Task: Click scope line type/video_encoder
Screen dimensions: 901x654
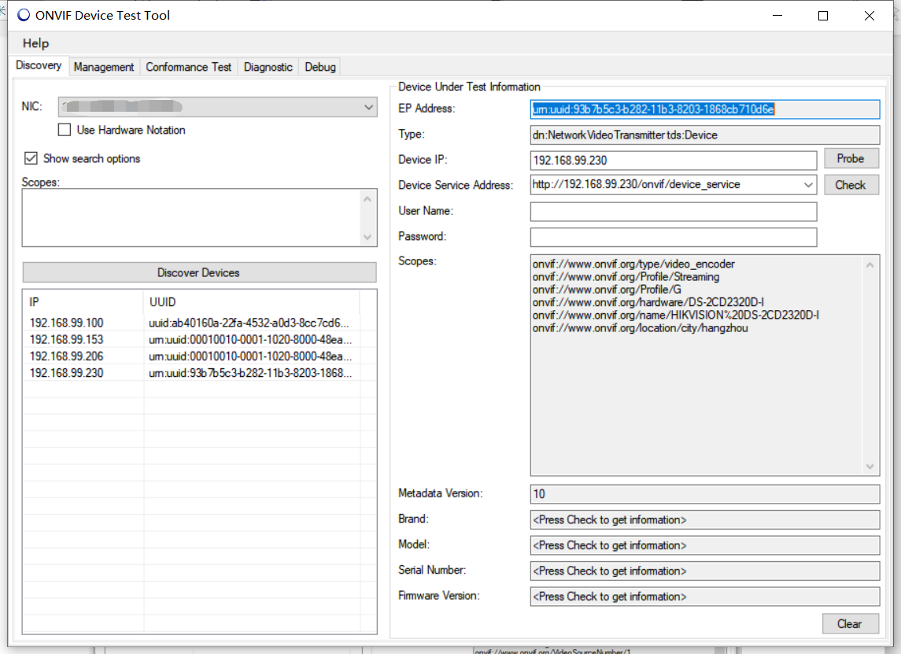Action: (633, 264)
